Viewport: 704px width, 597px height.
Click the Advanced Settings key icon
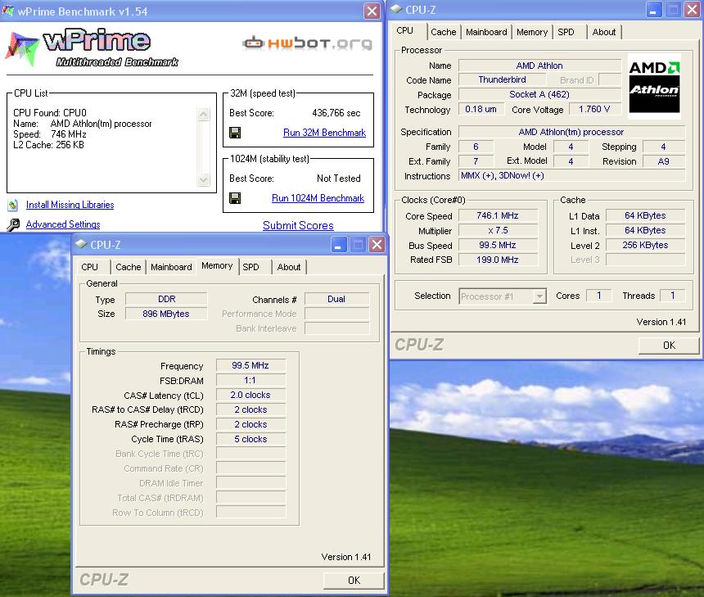click(x=13, y=224)
